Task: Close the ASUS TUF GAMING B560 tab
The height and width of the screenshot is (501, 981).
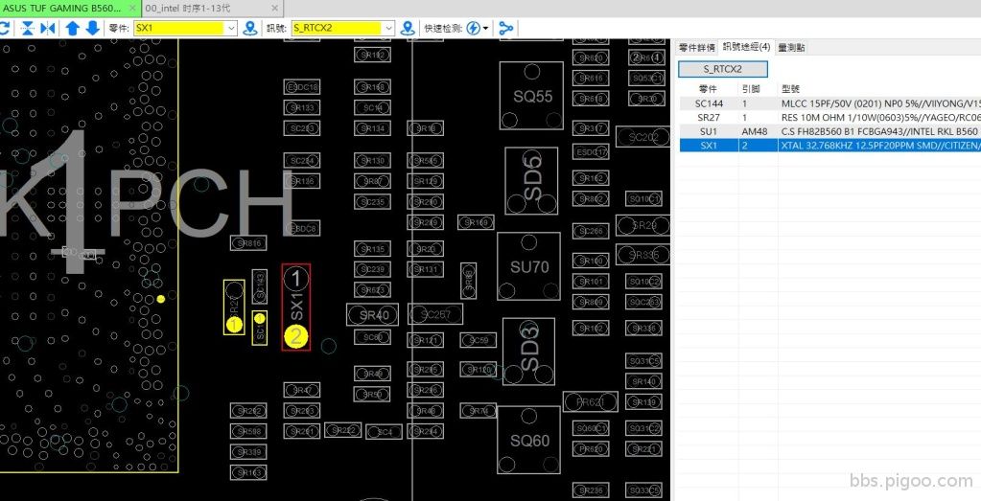Action: tap(132, 8)
